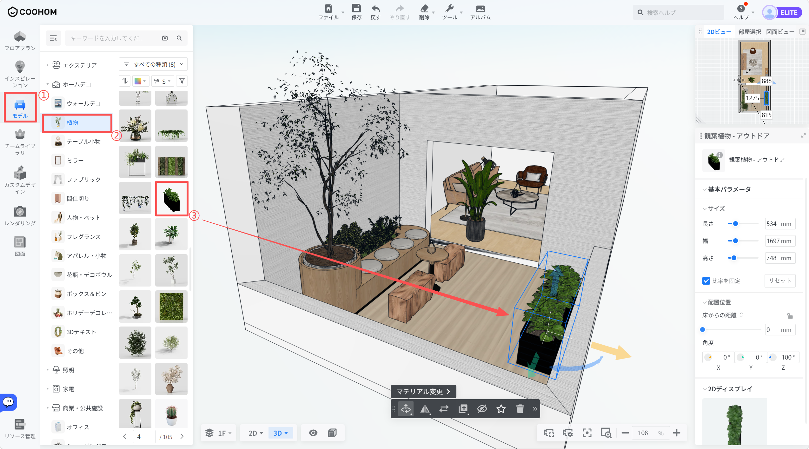Open the カスタムデザイン sidebar panel
Viewport: 809px width, 449px height.
pyautogui.click(x=20, y=180)
